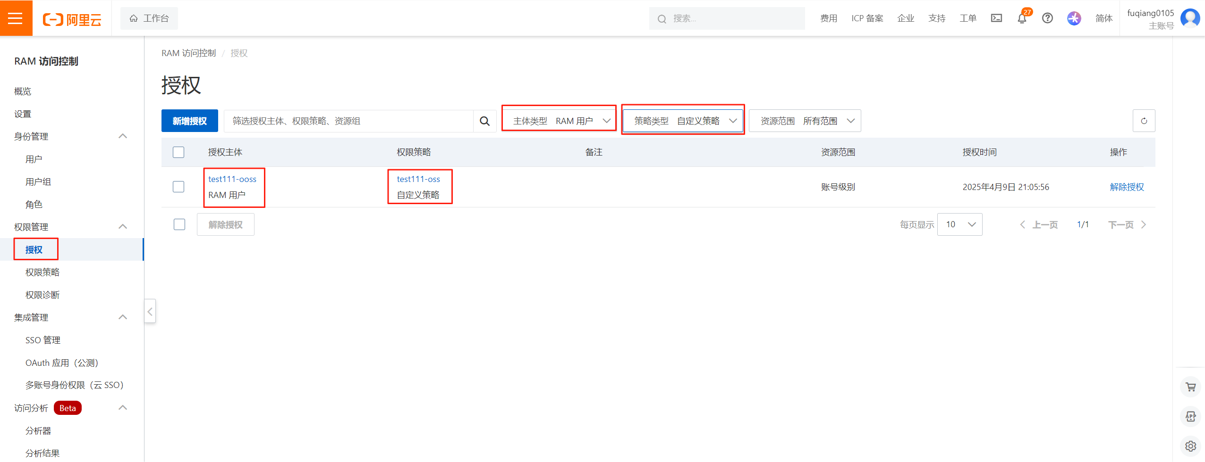Open the shopping cart icon
1205x462 pixels.
pos(1191,387)
